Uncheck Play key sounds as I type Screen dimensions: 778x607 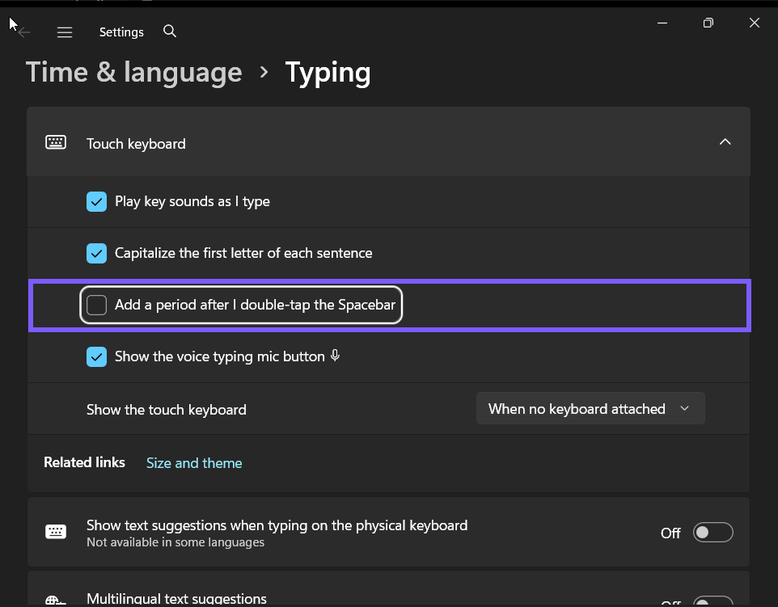pos(97,202)
